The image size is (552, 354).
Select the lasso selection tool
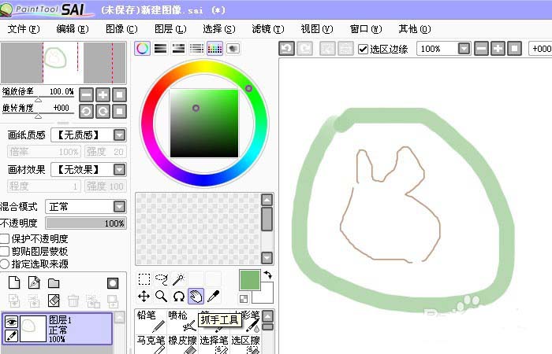coord(161,279)
